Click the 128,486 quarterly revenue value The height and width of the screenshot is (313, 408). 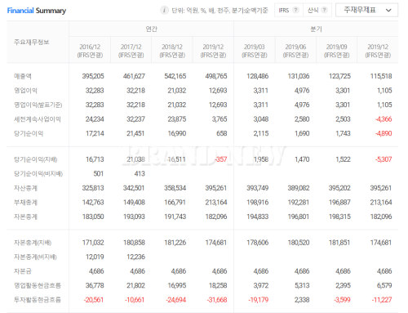click(258, 76)
